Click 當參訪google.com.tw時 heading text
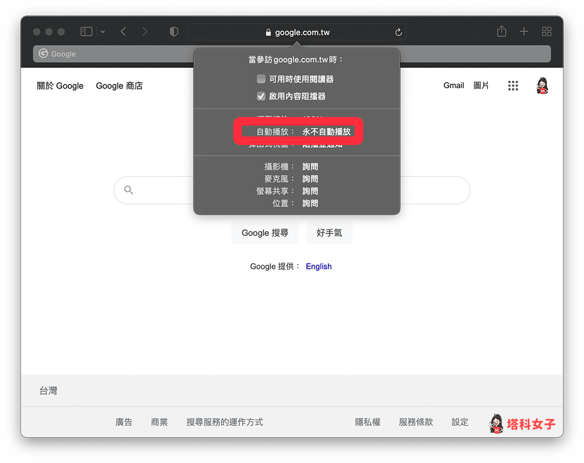The image size is (584, 463). pos(296,59)
